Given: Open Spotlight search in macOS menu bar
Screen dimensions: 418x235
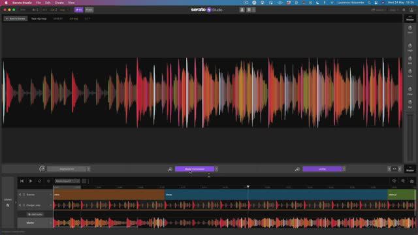Looking at the screenshot, I should pyautogui.click(x=369, y=3).
